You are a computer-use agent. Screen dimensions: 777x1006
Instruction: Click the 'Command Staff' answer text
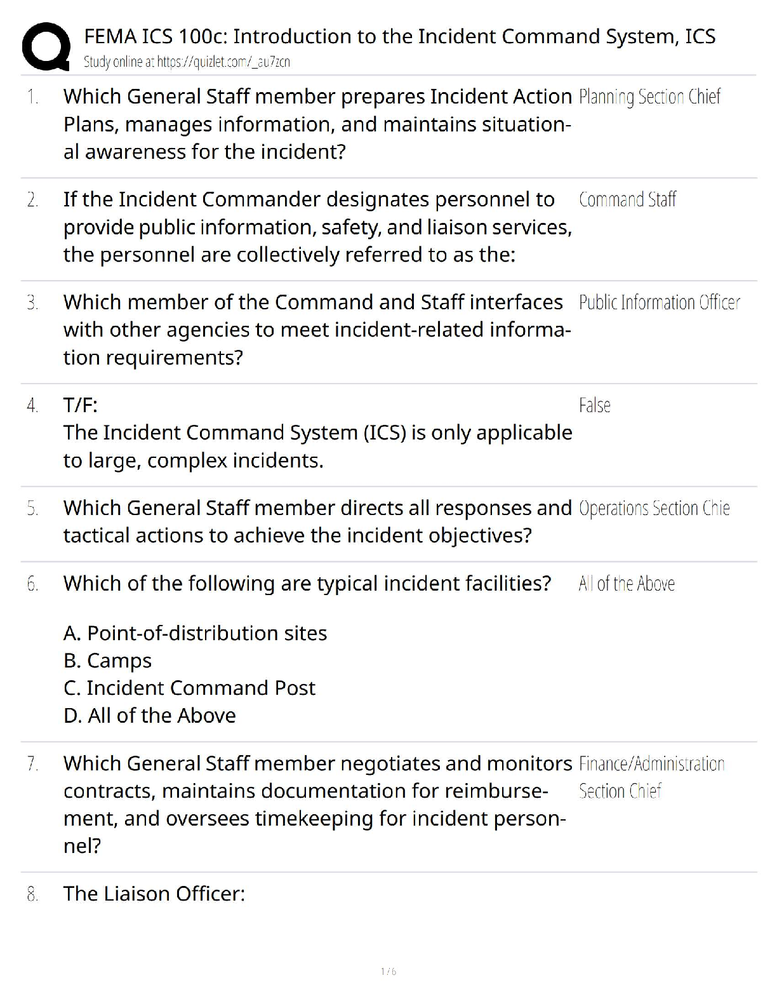(x=627, y=200)
